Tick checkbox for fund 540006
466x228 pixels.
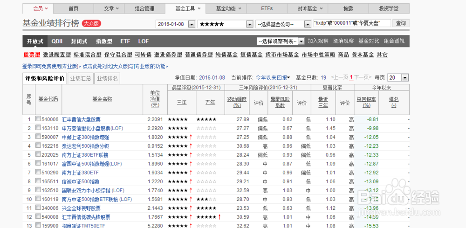(38, 118)
